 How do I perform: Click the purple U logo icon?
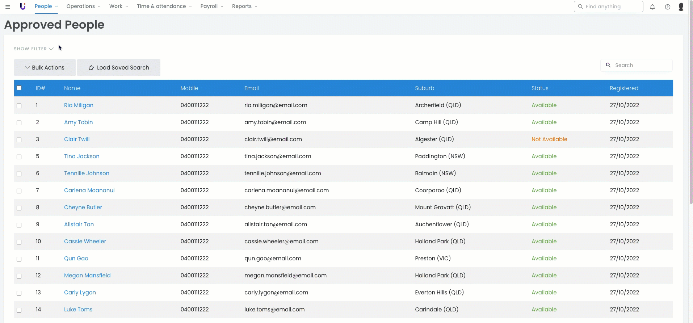[x=23, y=7]
